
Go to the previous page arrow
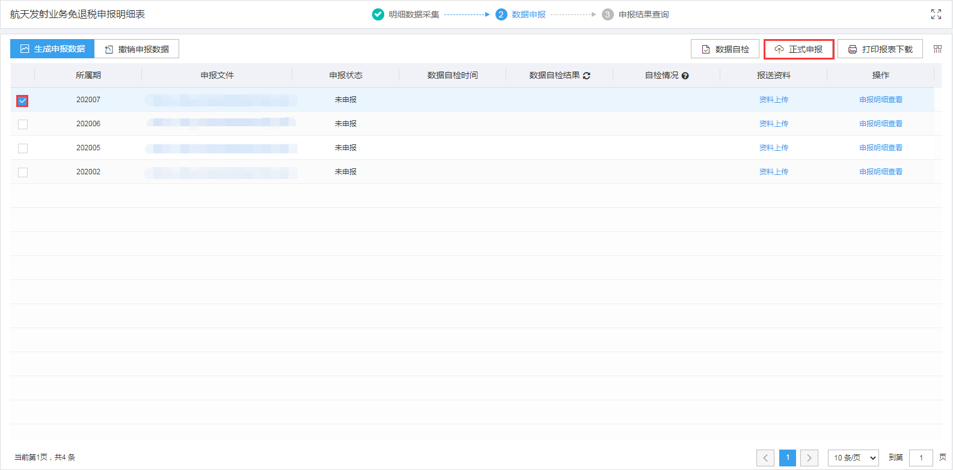click(x=765, y=458)
